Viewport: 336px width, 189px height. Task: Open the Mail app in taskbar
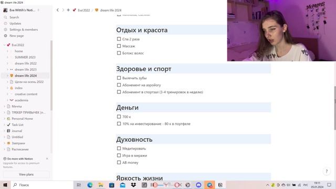click(x=122, y=185)
